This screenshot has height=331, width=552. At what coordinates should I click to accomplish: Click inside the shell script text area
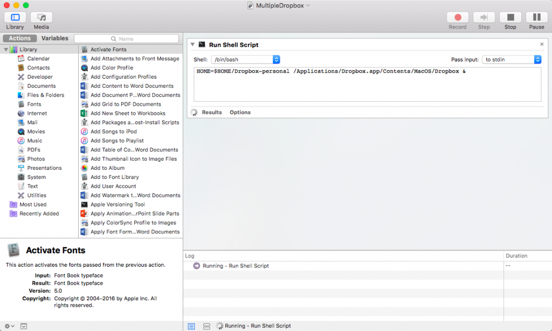tap(367, 85)
